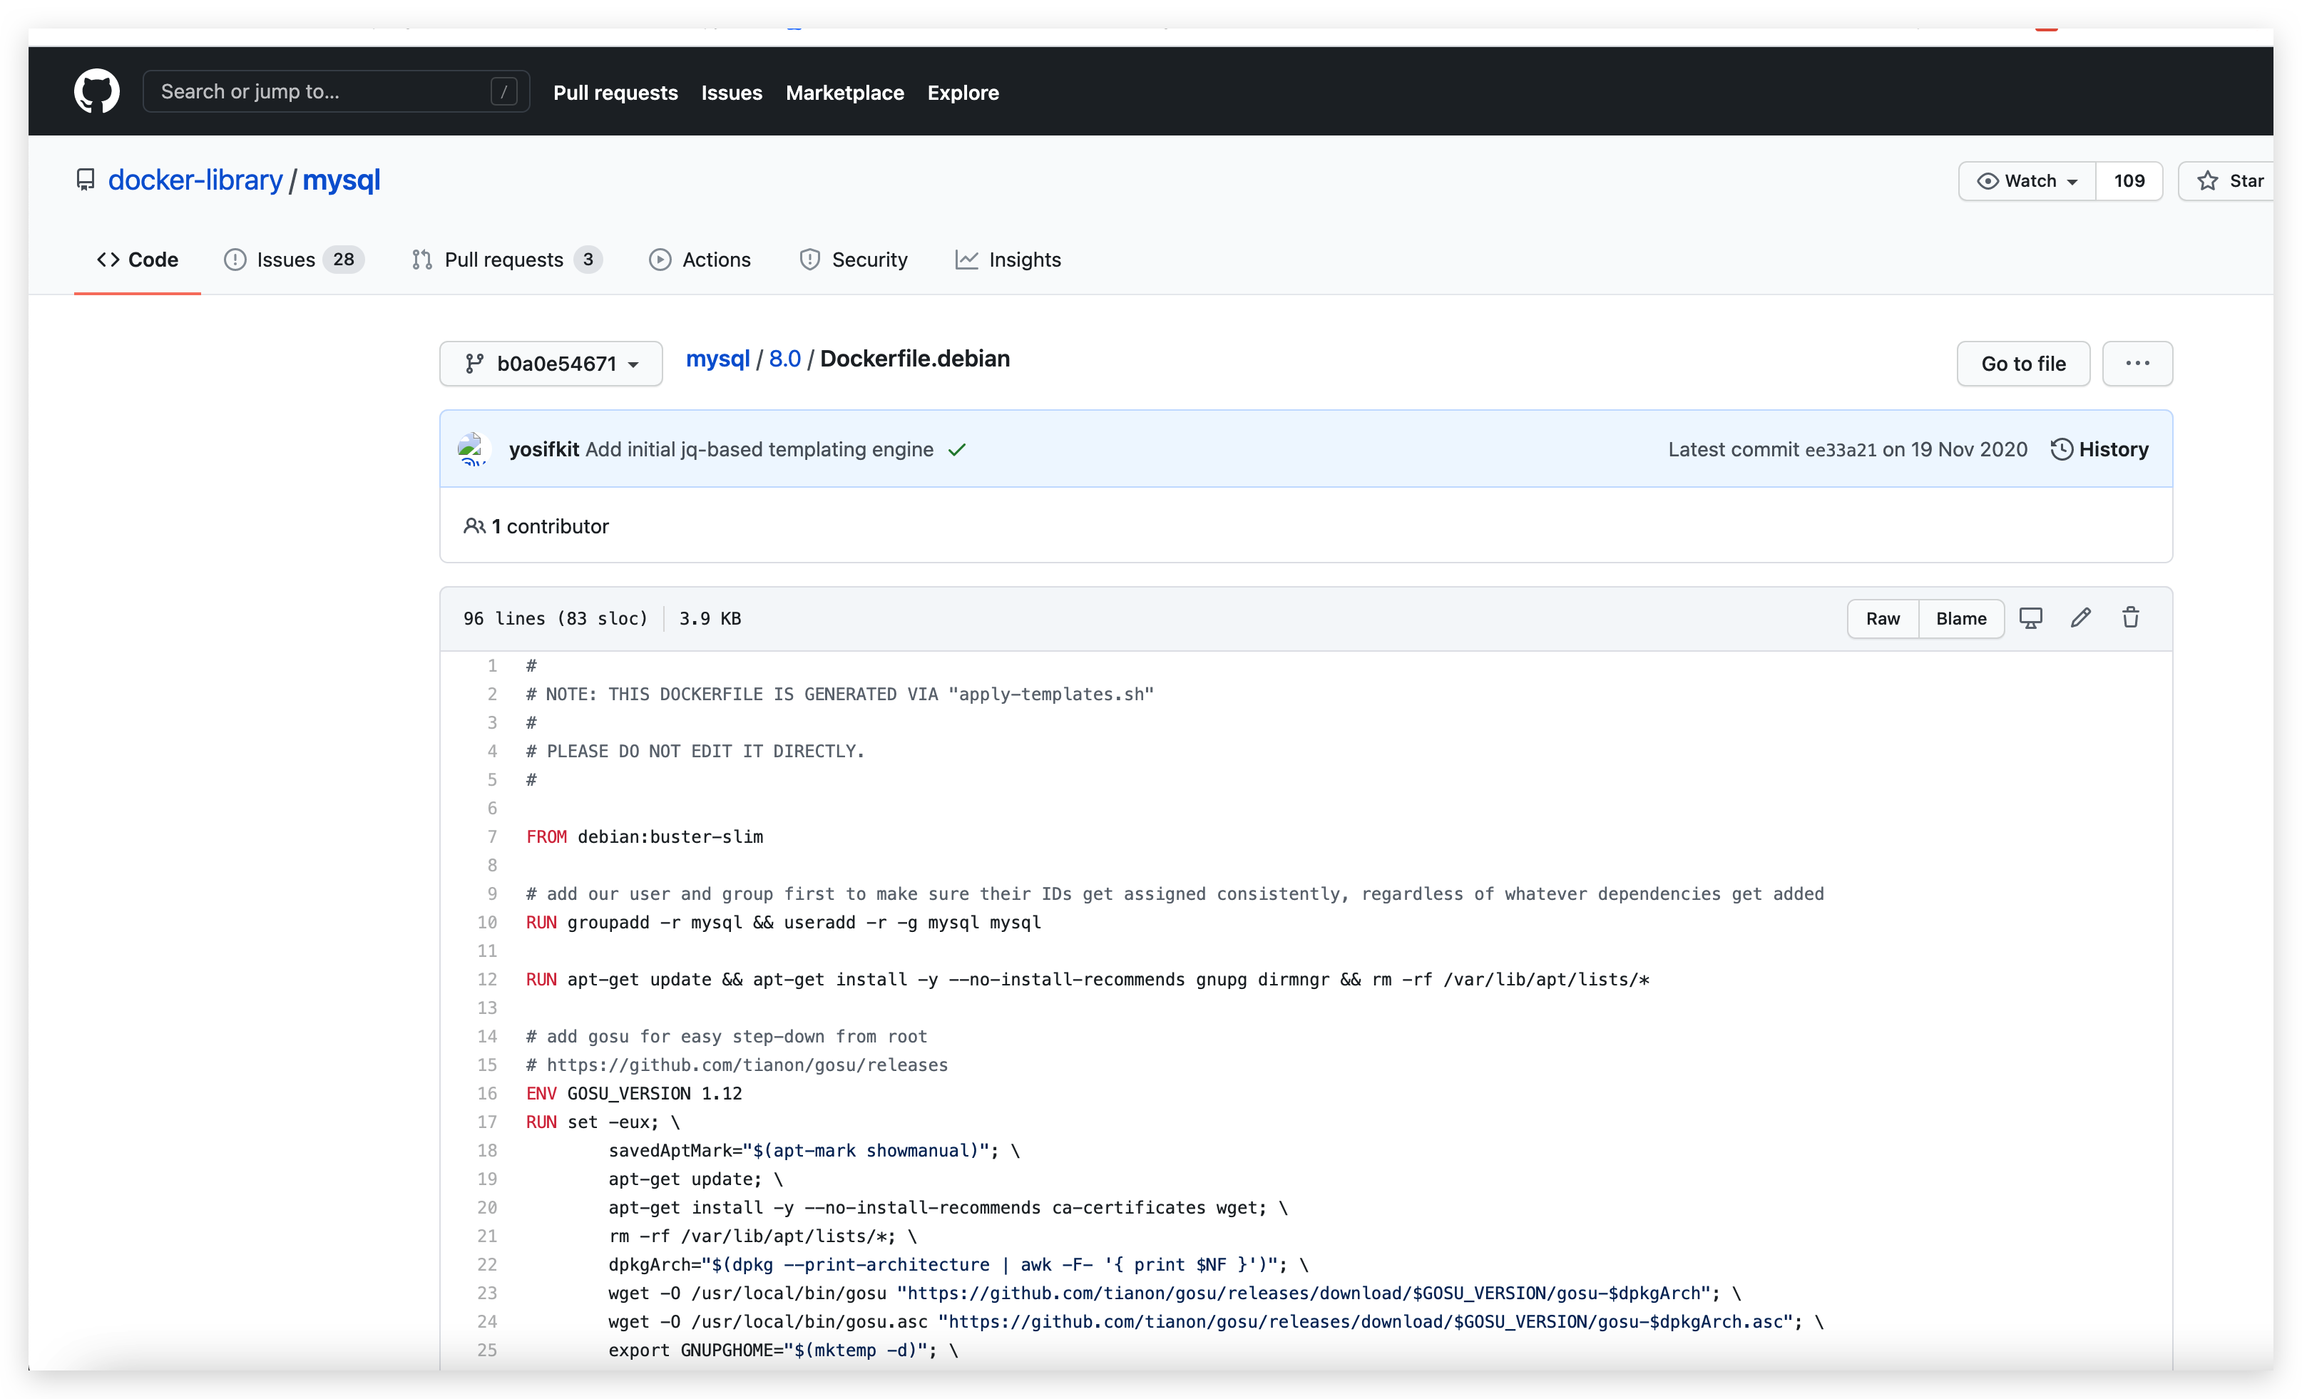
Task: View the 109 watchers count
Action: pyautogui.click(x=2129, y=181)
